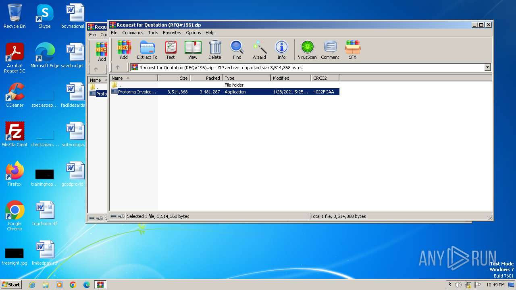Click Edge icon in taskbar

pos(87,285)
